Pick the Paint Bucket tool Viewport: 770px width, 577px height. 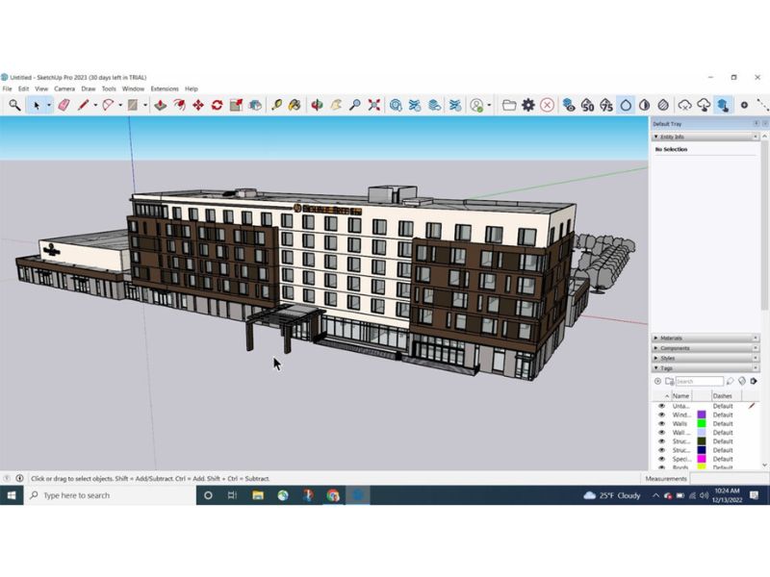(294, 105)
